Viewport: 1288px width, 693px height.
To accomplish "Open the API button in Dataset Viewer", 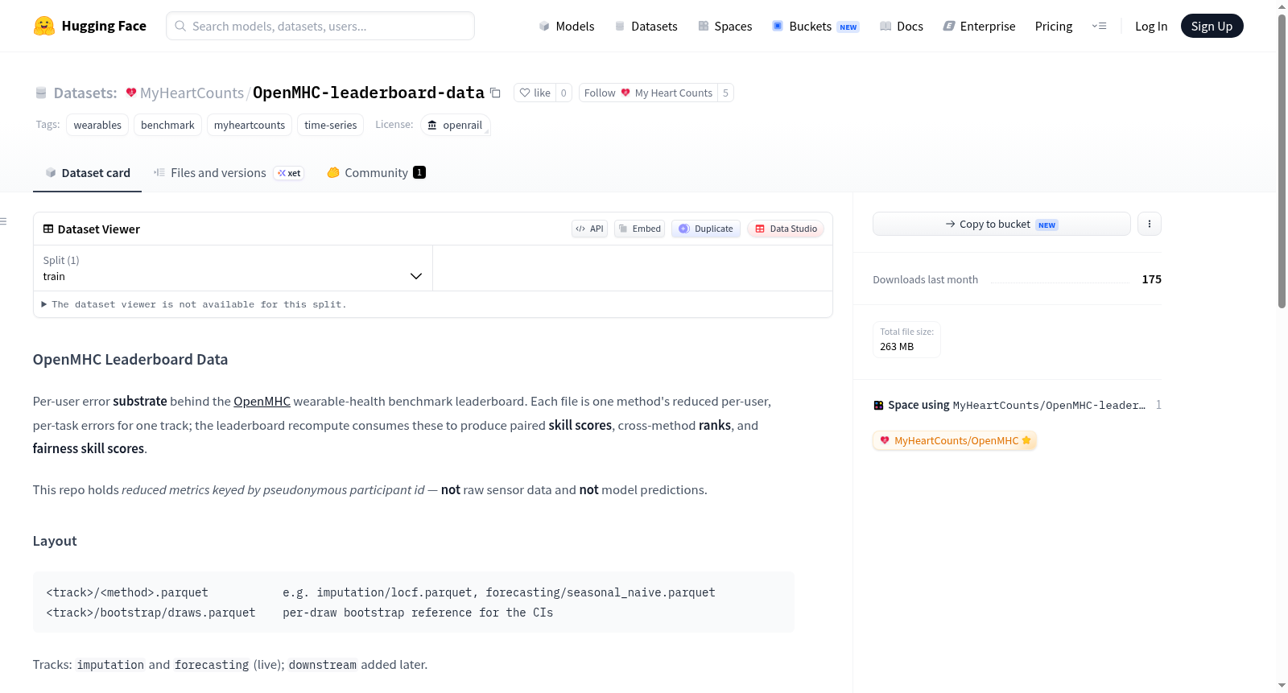I will tap(589, 229).
